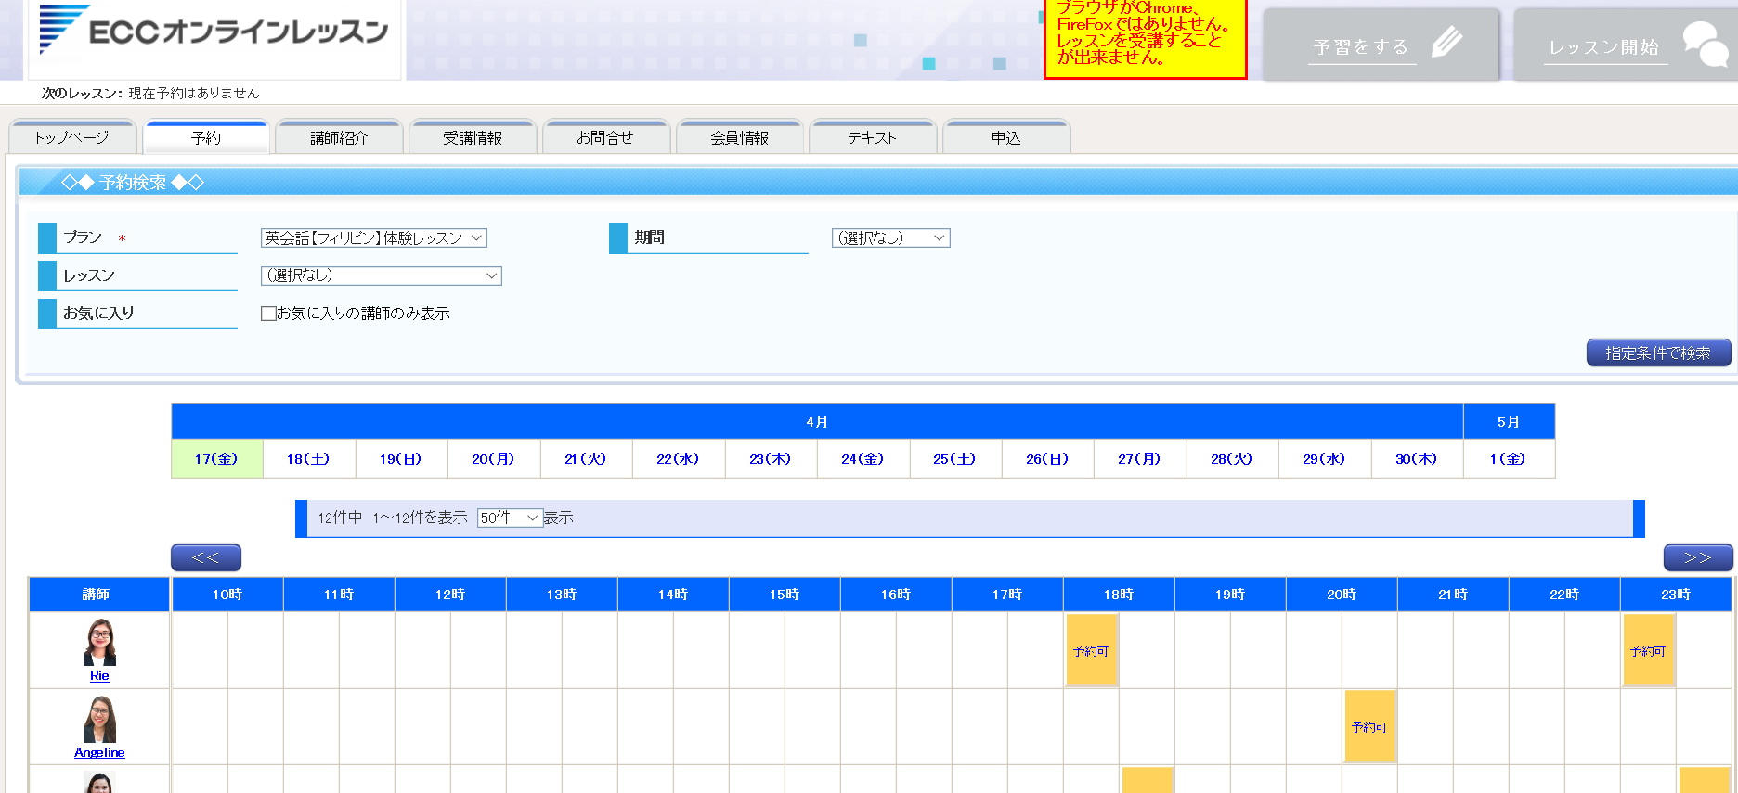Go to previous hours with << arrow
Screen dimensions: 1738x793
pyautogui.click(x=206, y=557)
